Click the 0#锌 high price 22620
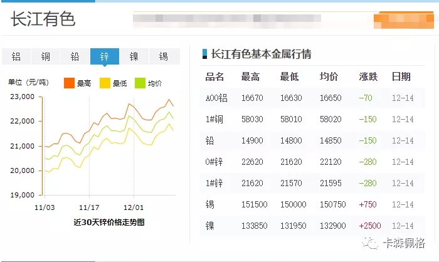439x262 pixels. pos(252,162)
